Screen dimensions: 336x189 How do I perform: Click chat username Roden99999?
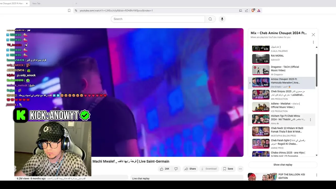tap(15, 80)
